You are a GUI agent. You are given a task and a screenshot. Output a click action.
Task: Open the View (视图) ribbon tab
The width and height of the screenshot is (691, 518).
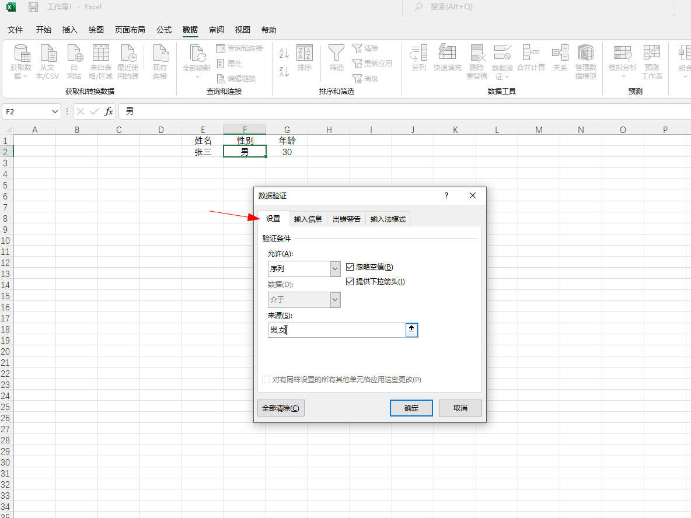point(242,30)
